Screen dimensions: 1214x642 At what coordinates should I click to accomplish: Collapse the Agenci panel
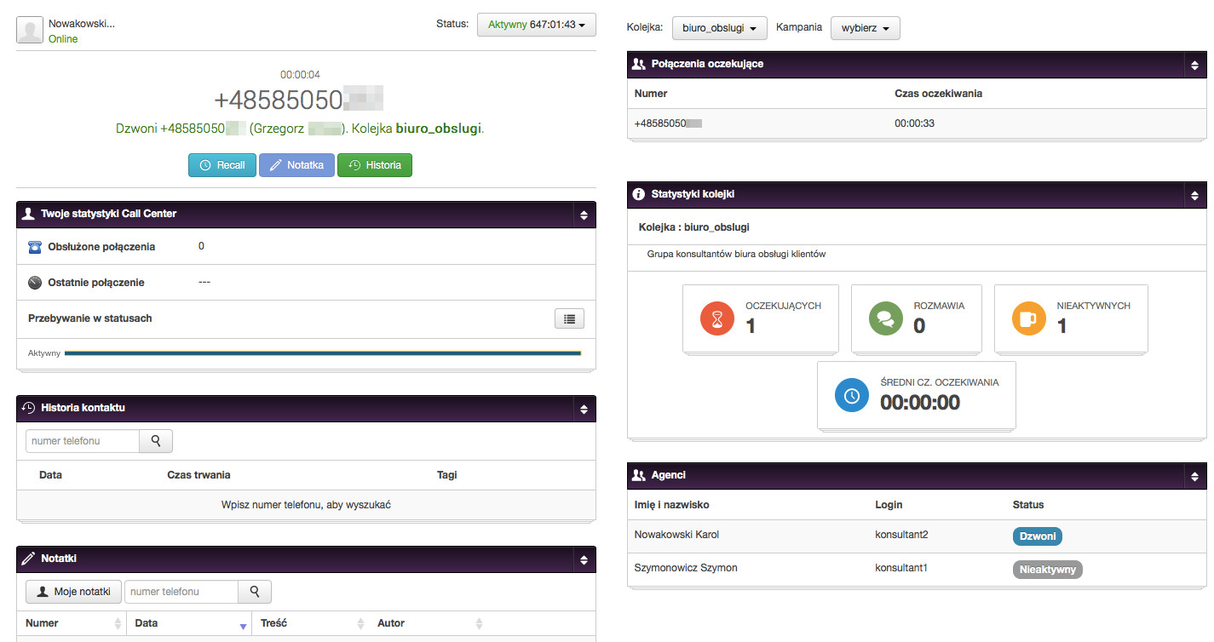[x=1194, y=476]
